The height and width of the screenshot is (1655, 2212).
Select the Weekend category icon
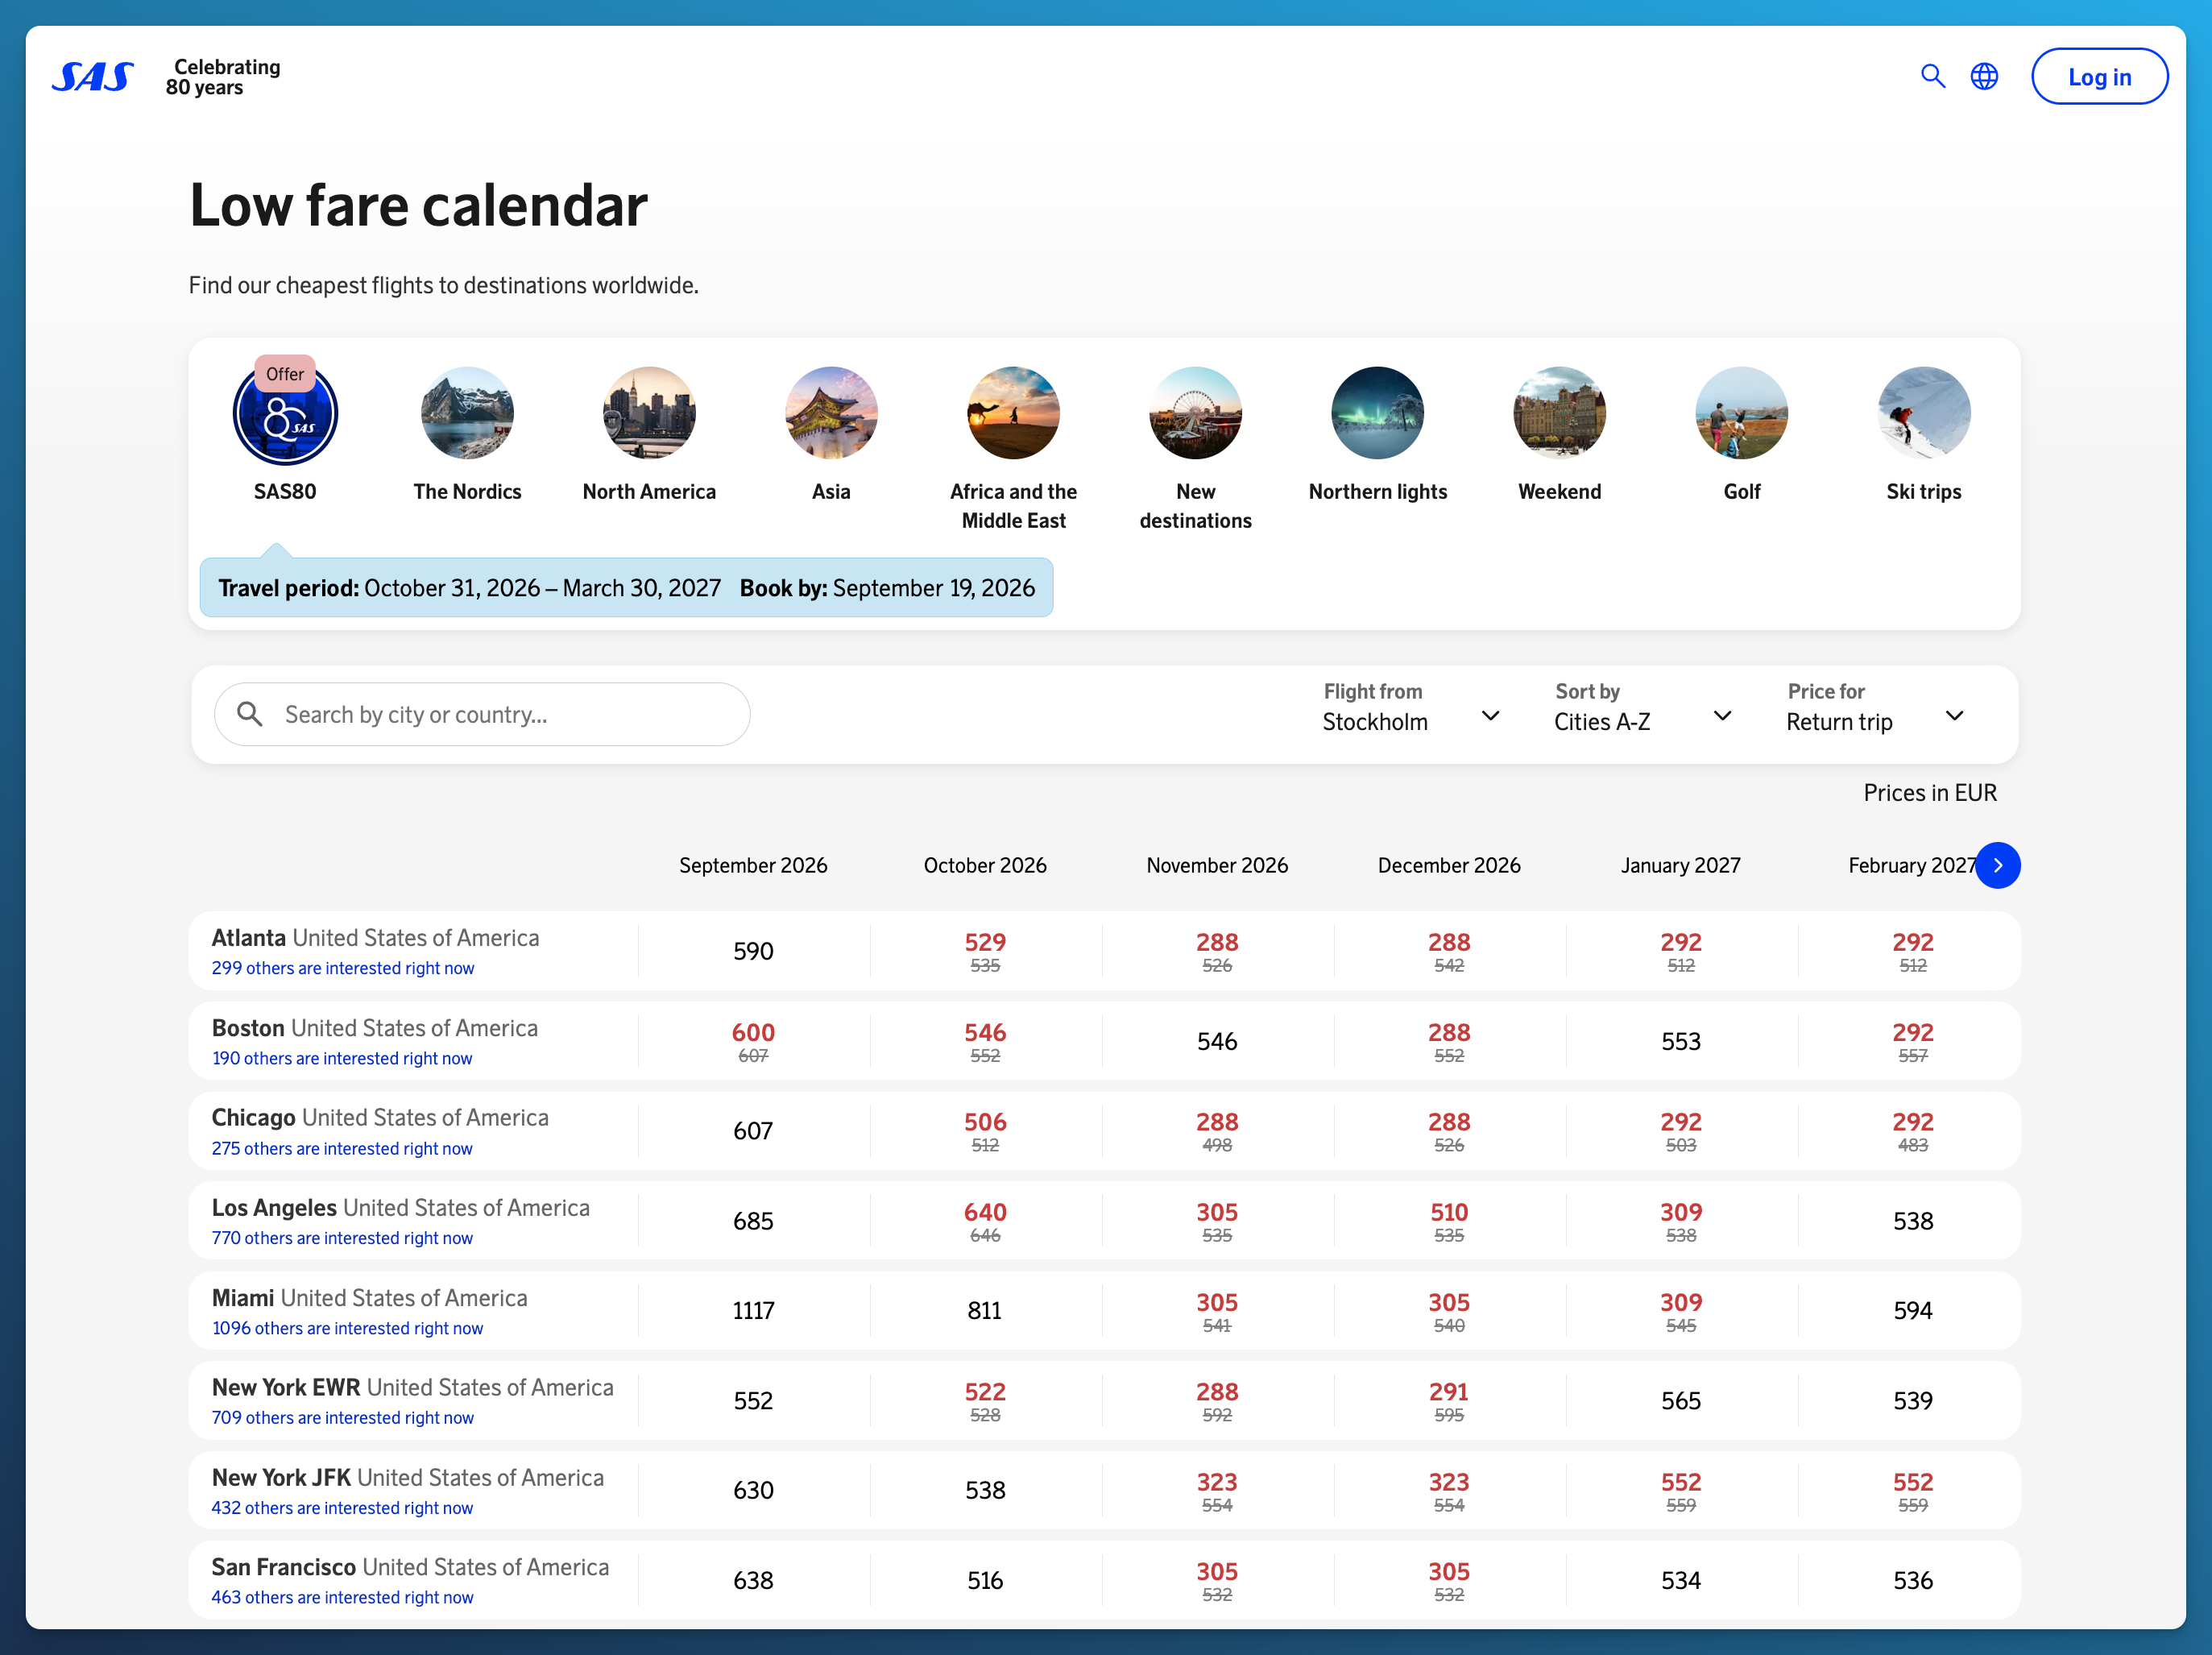[x=1559, y=413]
